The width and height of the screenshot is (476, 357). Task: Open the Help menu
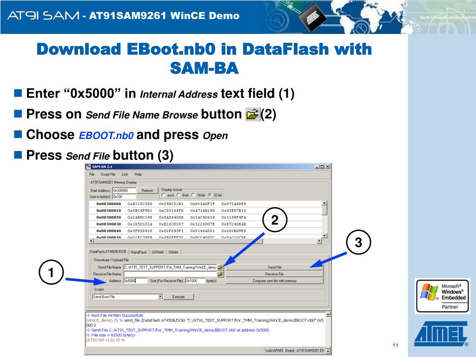pyautogui.click(x=138, y=175)
